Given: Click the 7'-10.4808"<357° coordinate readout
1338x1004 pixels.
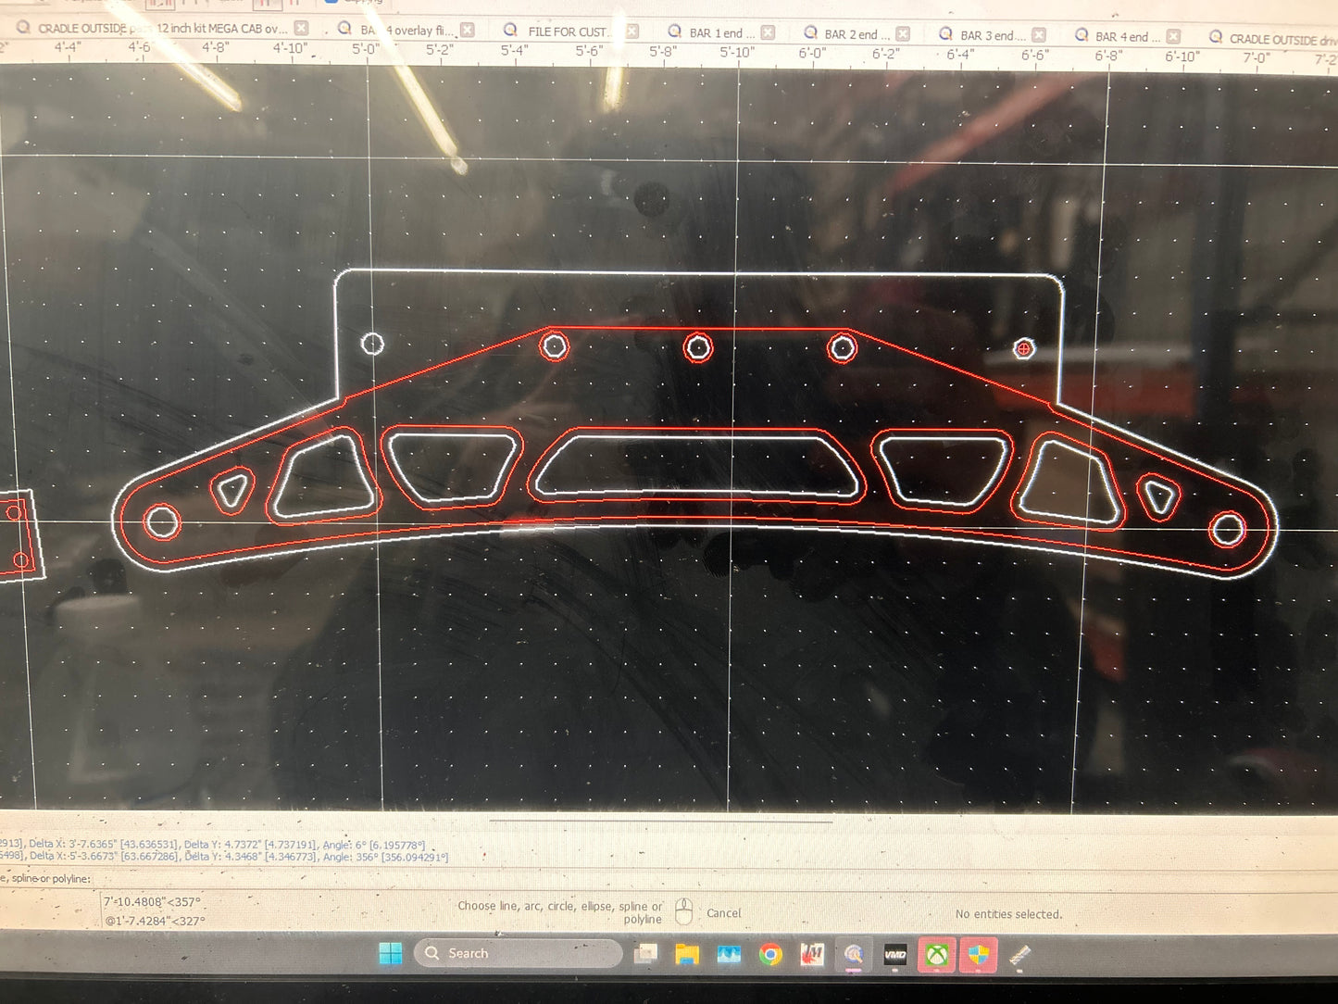Looking at the screenshot, I should pyautogui.click(x=152, y=901).
